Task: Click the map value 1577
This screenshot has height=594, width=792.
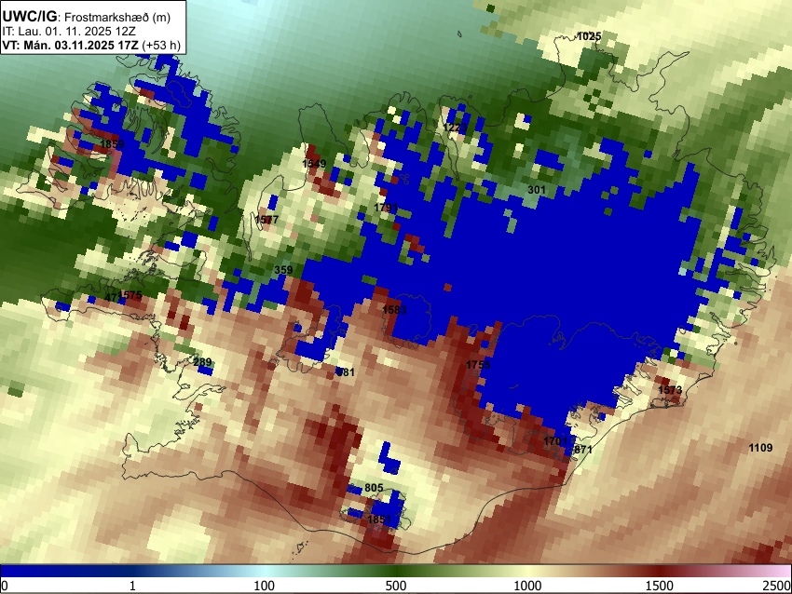Action: (266, 220)
